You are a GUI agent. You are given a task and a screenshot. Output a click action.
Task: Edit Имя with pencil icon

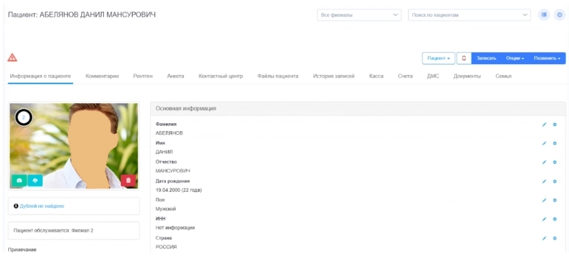point(544,143)
